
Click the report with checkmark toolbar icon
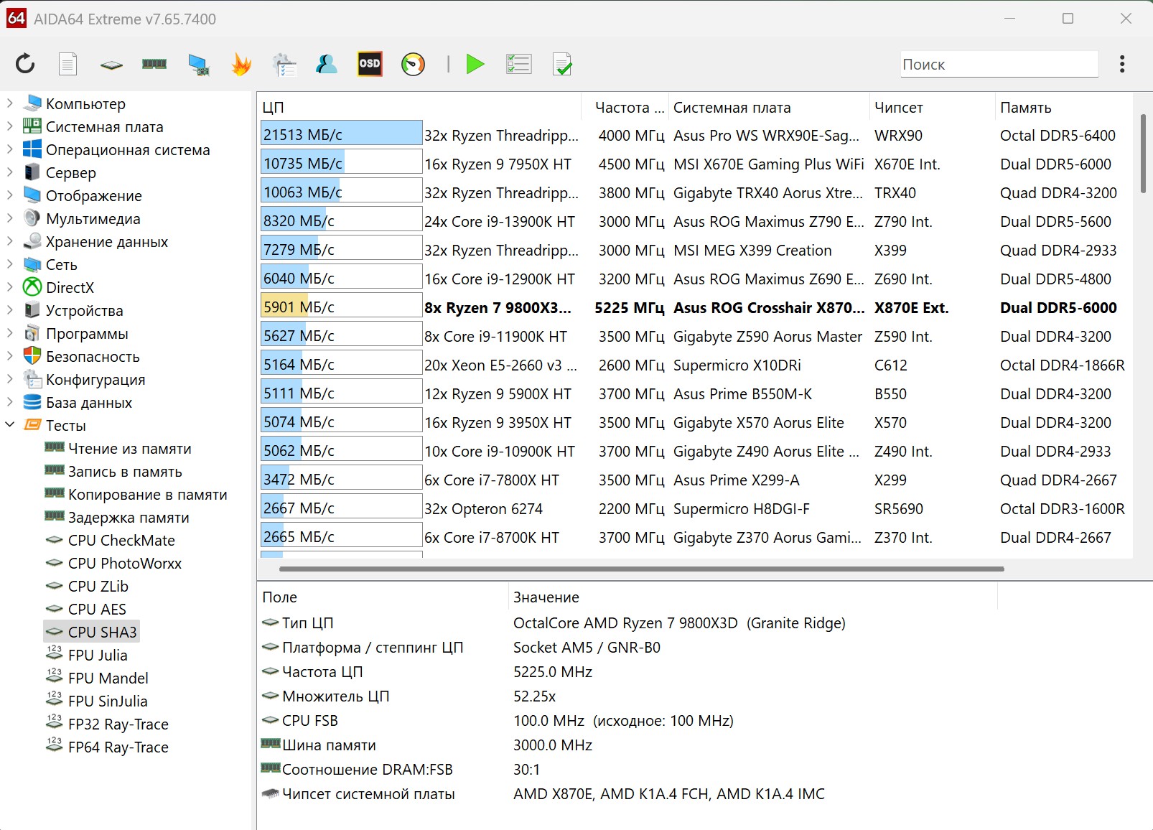562,65
